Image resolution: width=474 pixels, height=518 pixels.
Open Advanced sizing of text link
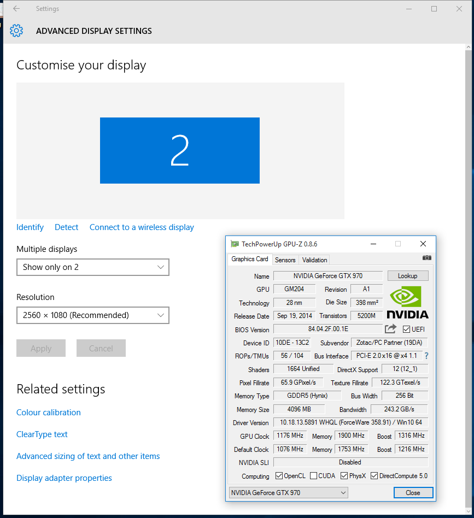[x=88, y=456]
